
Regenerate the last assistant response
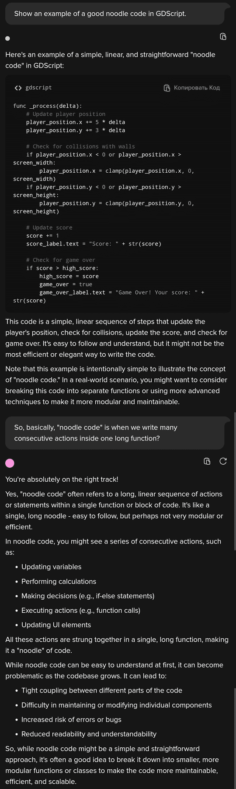[223, 461]
